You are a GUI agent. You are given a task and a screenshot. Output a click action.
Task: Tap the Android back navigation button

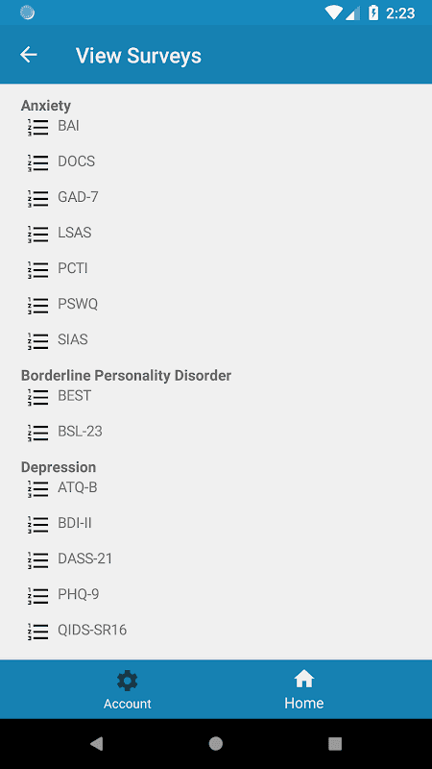pyautogui.click(x=97, y=744)
